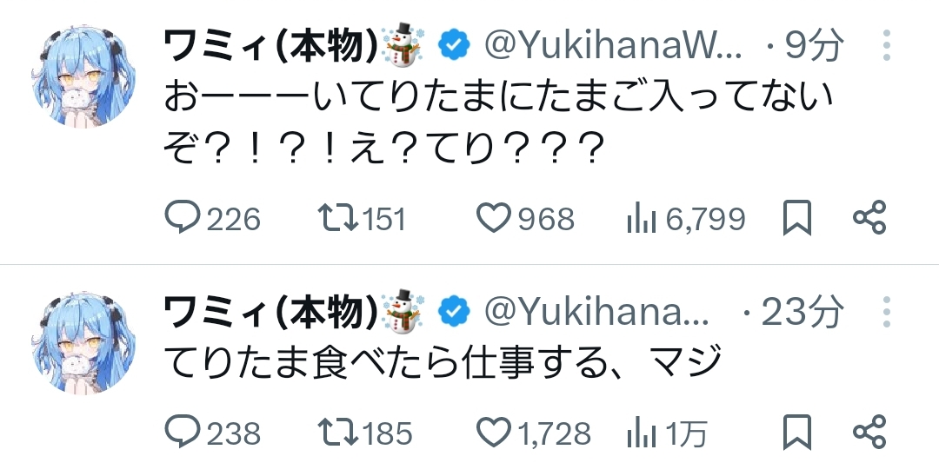The height and width of the screenshot is (476, 939).
Task: Open more options on the 9分 tweet
Action: tap(887, 46)
